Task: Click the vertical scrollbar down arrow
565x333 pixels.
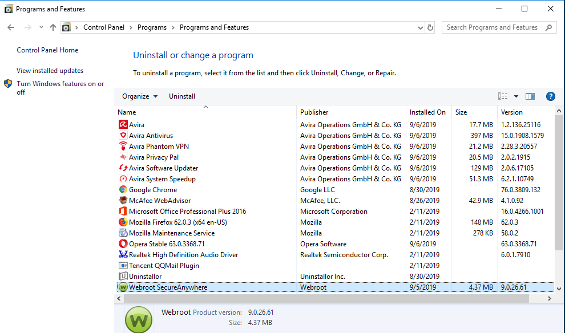Action: coord(559,289)
